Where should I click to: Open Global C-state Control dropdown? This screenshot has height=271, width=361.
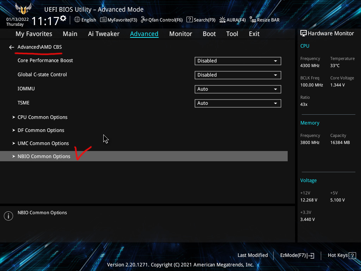[238, 75]
